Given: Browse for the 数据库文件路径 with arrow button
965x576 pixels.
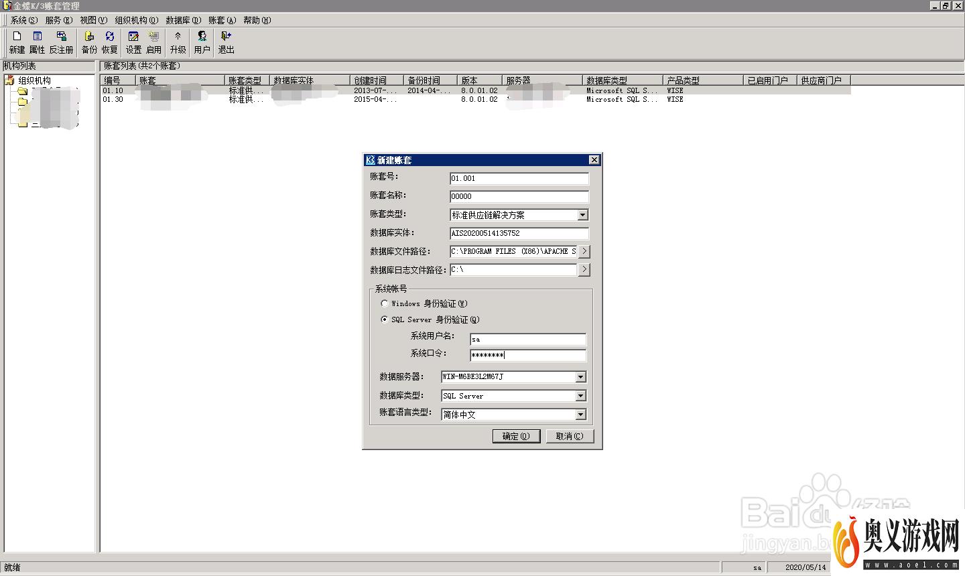Looking at the screenshot, I should click(x=584, y=251).
